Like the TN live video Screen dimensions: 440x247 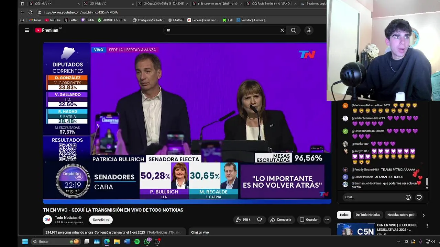243,220
